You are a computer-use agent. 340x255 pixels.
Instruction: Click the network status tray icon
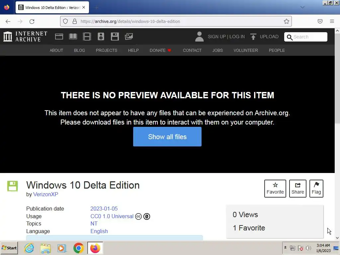pos(293,248)
